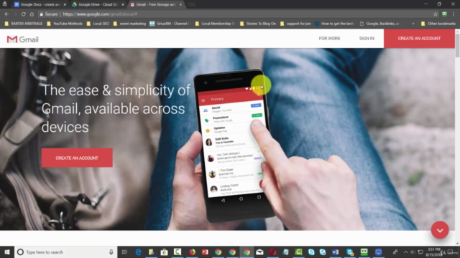Open Chrome's three-dot menu
This screenshot has width=460, height=258.
coord(454,14)
